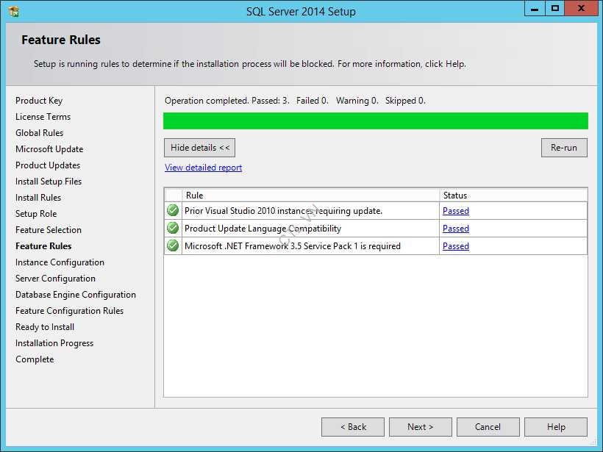Open Passed link for Visual Studio 2010 rule
The height and width of the screenshot is (452, 603).
click(455, 210)
